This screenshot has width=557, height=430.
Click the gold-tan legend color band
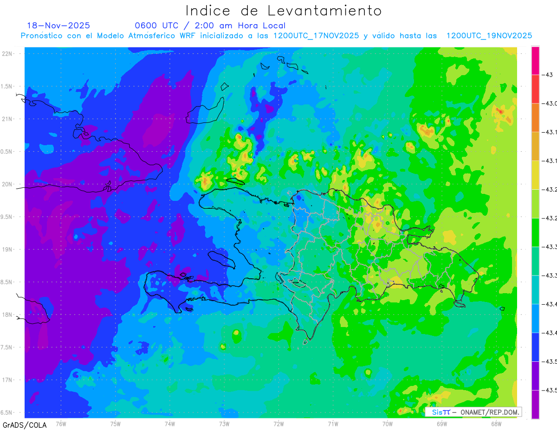click(x=535, y=146)
